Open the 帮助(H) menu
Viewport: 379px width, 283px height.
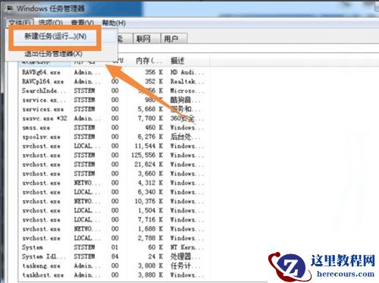[x=114, y=23]
